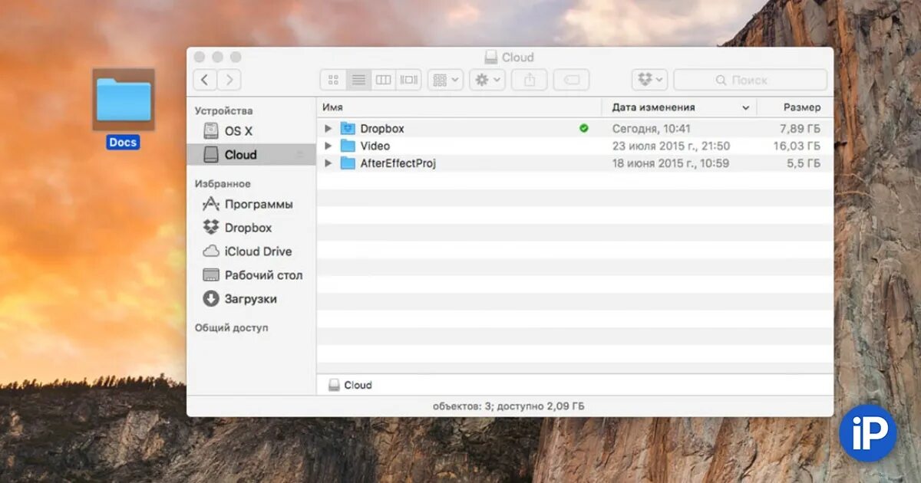Click the Устройства sidebar section header
The width and height of the screenshot is (921, 483).
(x=223, y=110)
